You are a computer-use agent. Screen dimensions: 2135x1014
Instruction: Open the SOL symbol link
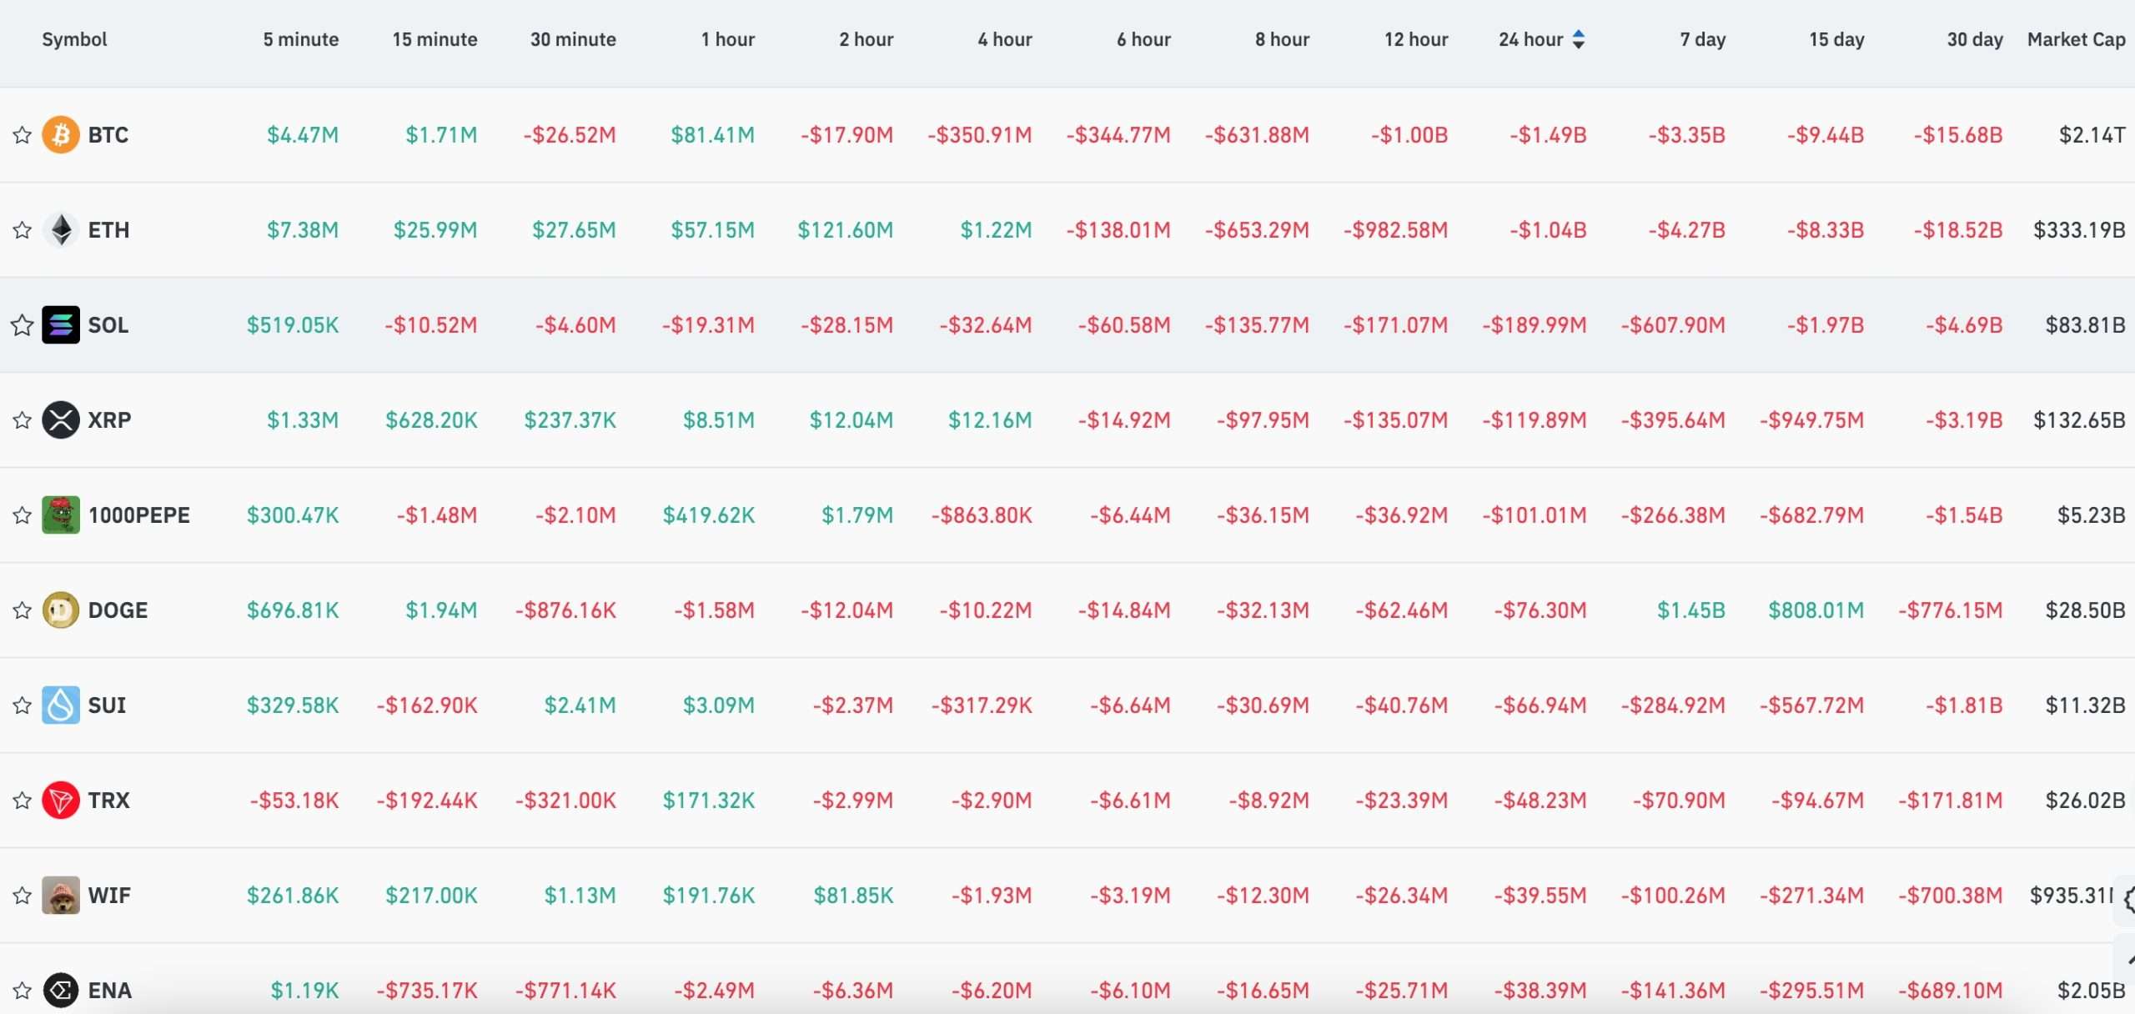[108, 324]
